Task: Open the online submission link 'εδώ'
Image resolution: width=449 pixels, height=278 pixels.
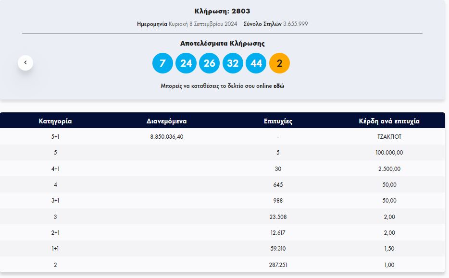Action: pyautogui.click(x=279, y=86)
